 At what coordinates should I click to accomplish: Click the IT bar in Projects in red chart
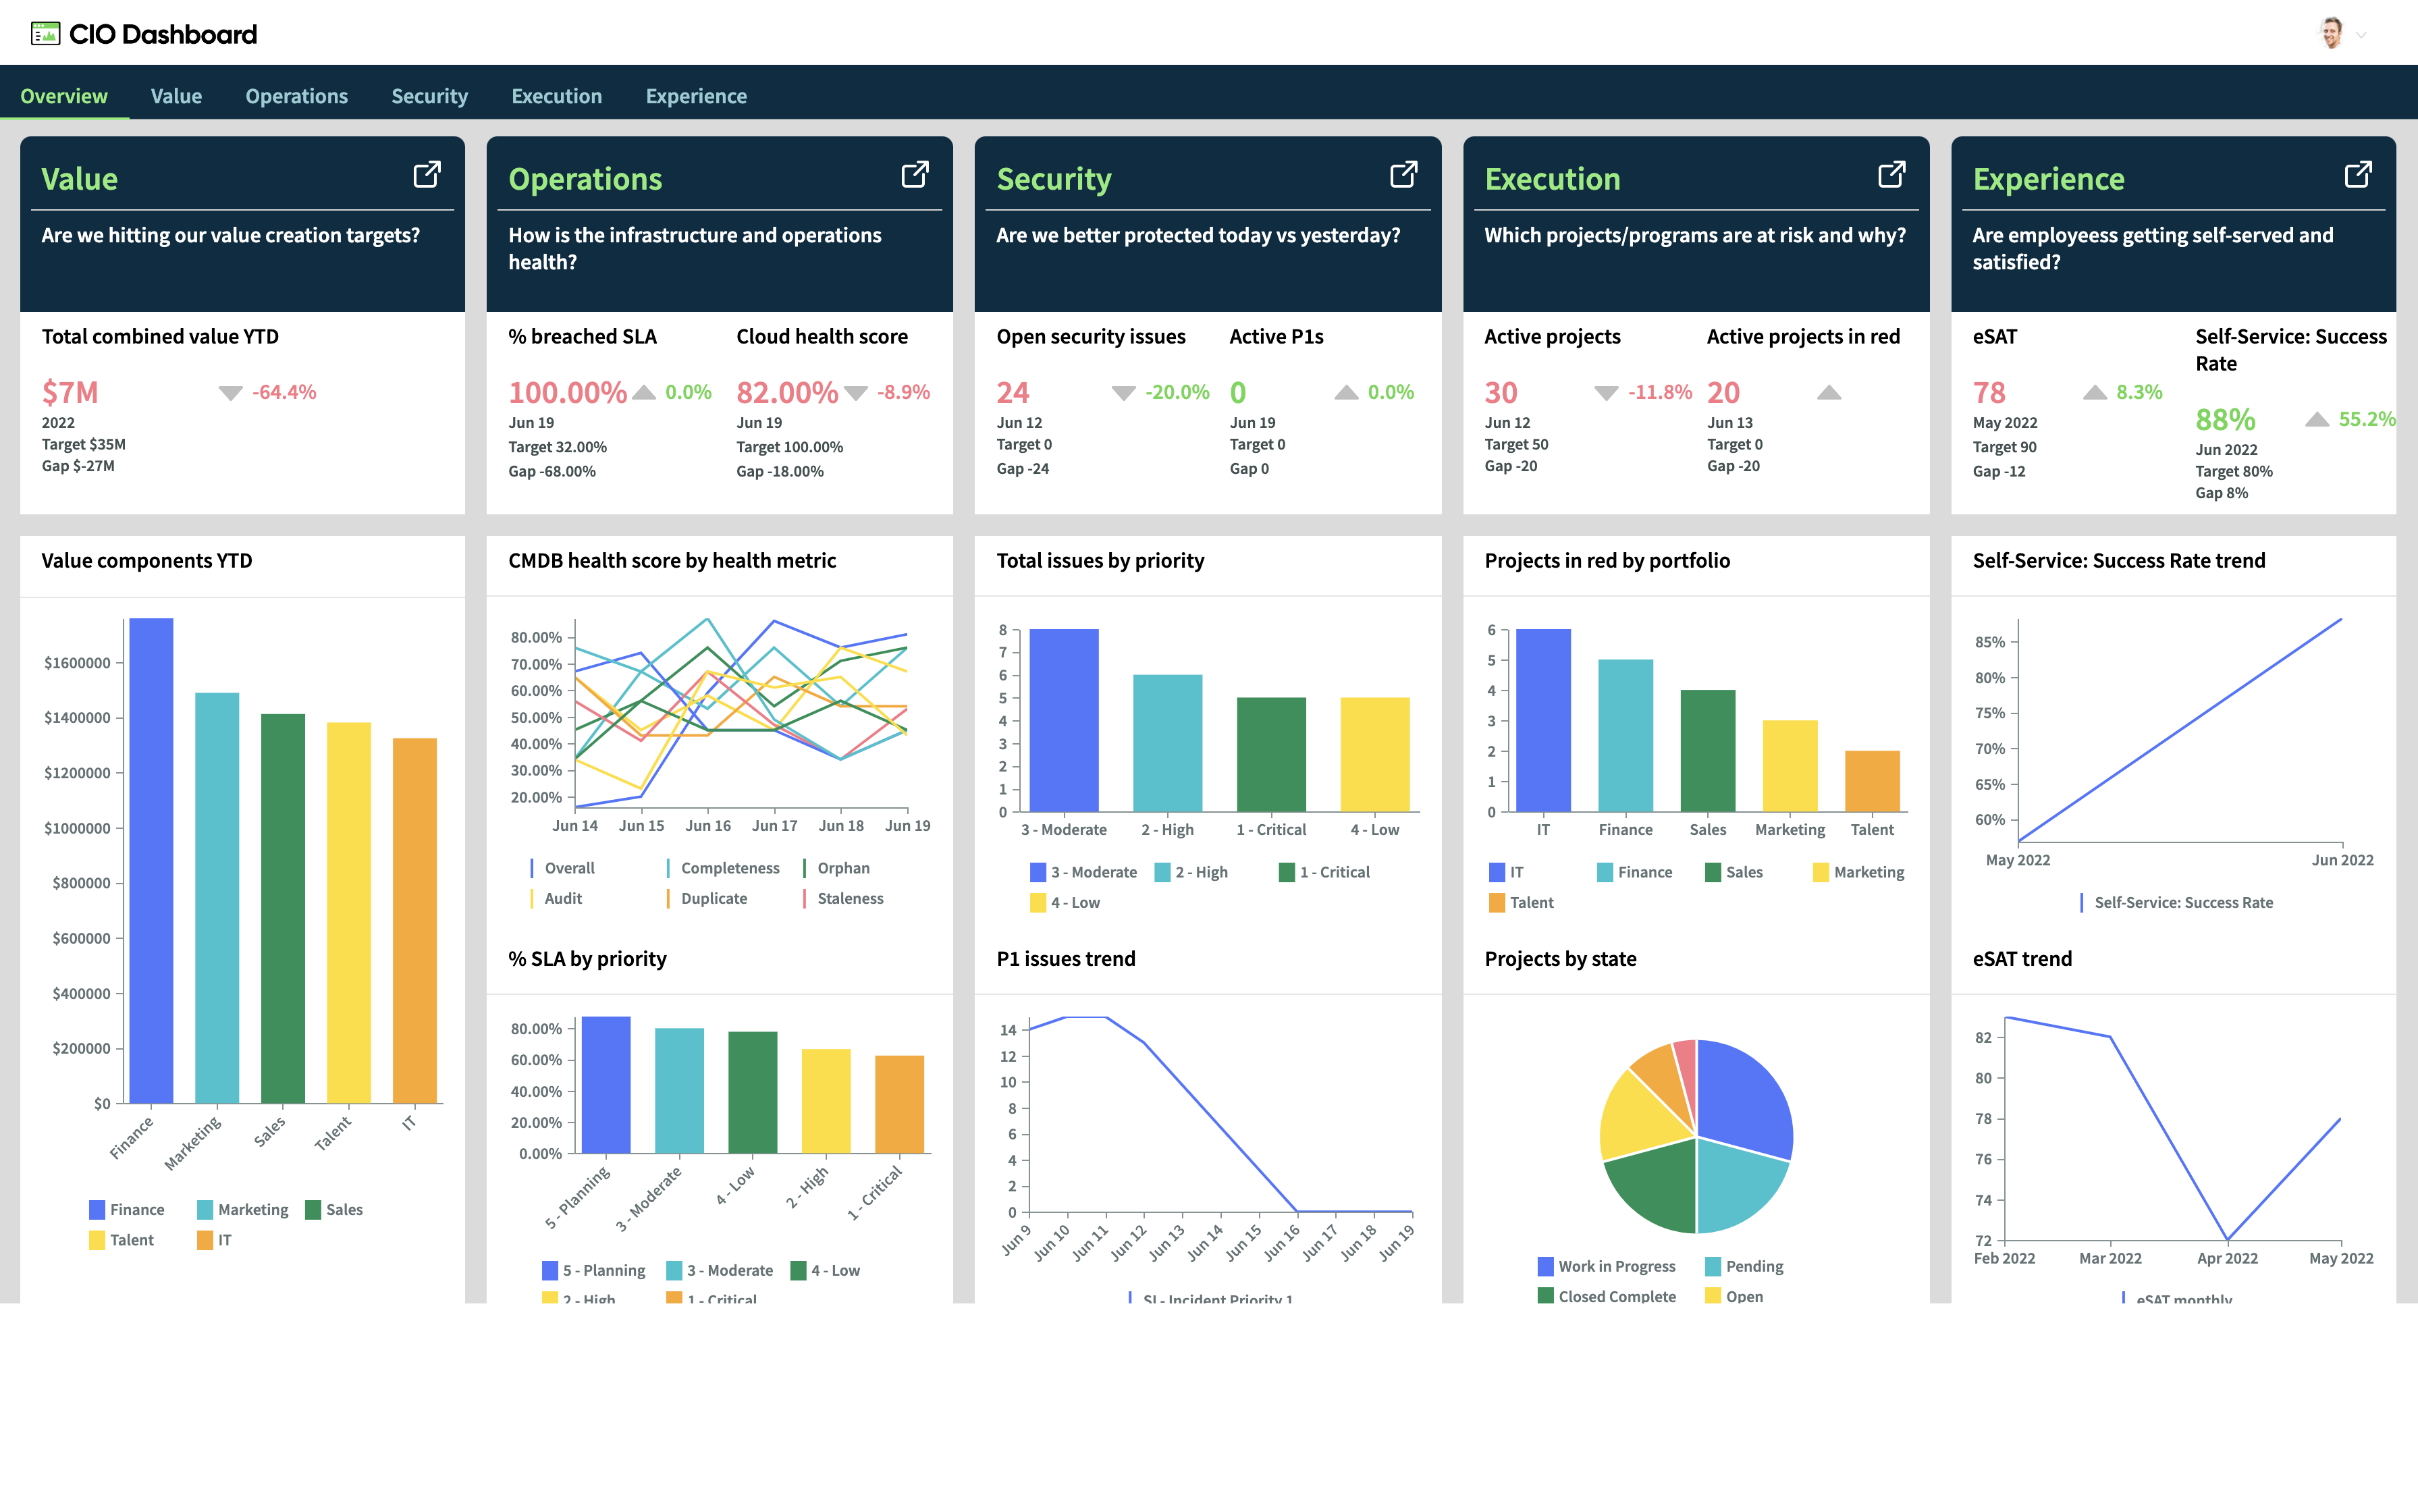point(1543,720)
